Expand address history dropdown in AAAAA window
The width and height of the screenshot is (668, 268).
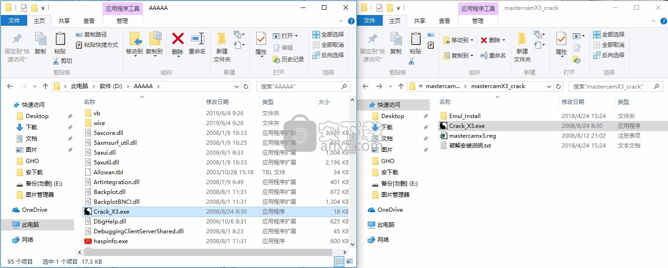(x=237, y=86)
